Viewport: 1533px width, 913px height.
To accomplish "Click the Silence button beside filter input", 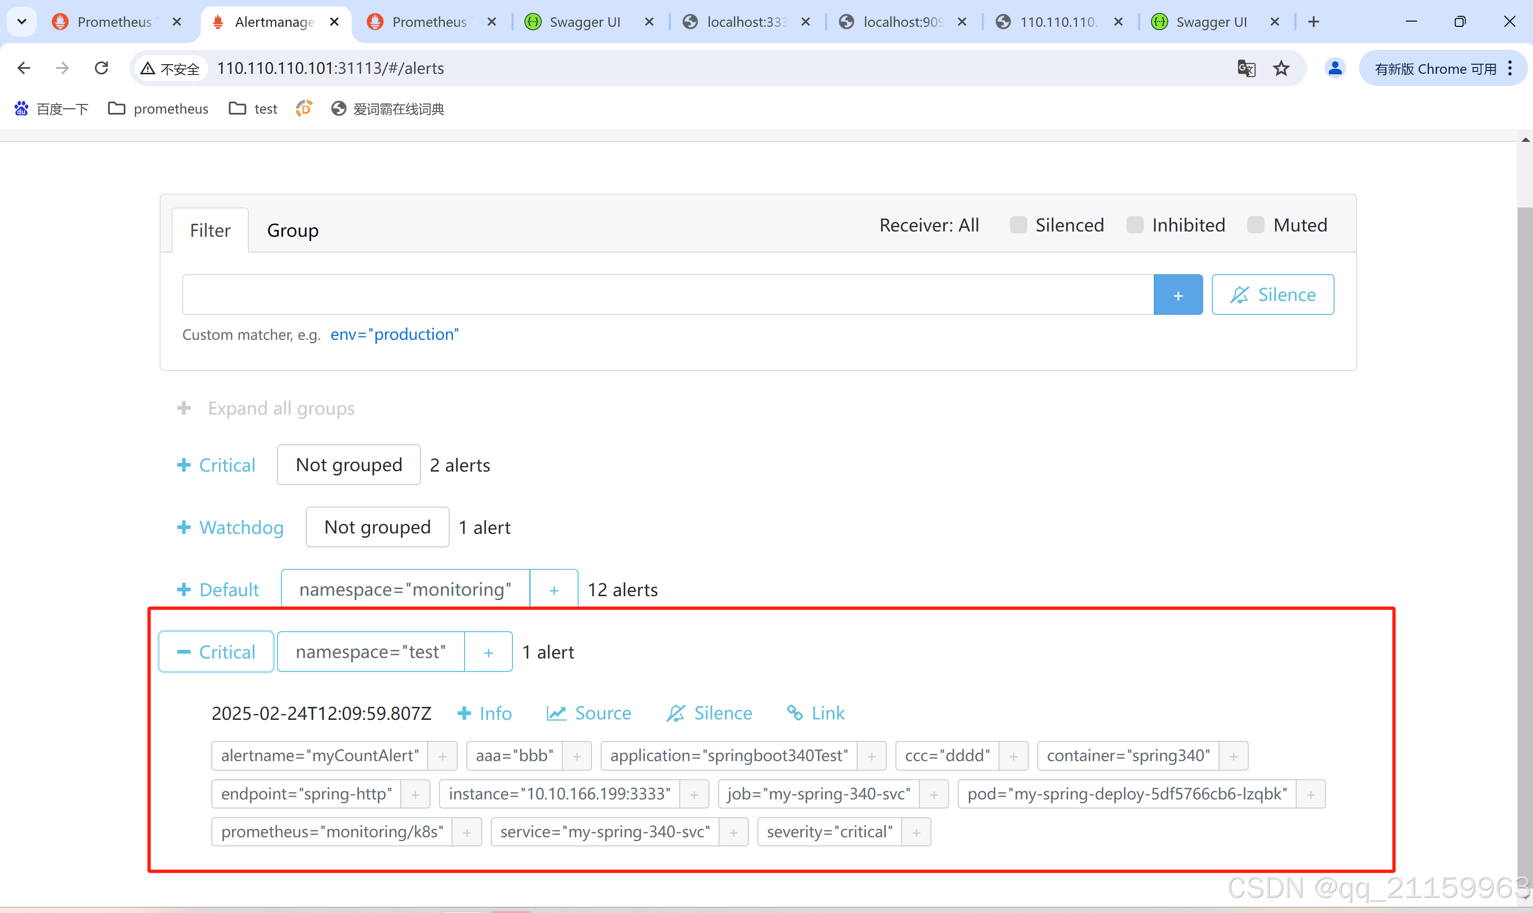I will coord(1272,295).
